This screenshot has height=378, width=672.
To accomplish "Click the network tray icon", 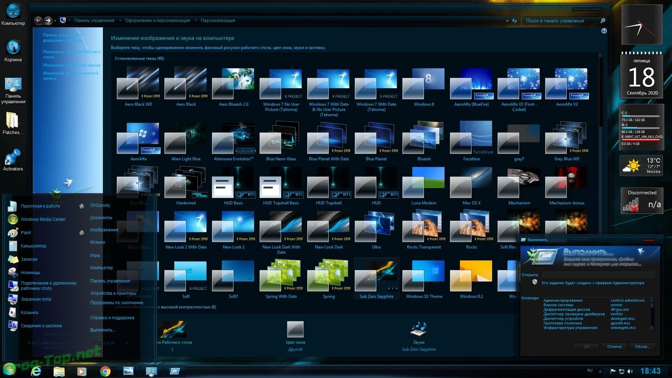I will click(x=622, y=371).
